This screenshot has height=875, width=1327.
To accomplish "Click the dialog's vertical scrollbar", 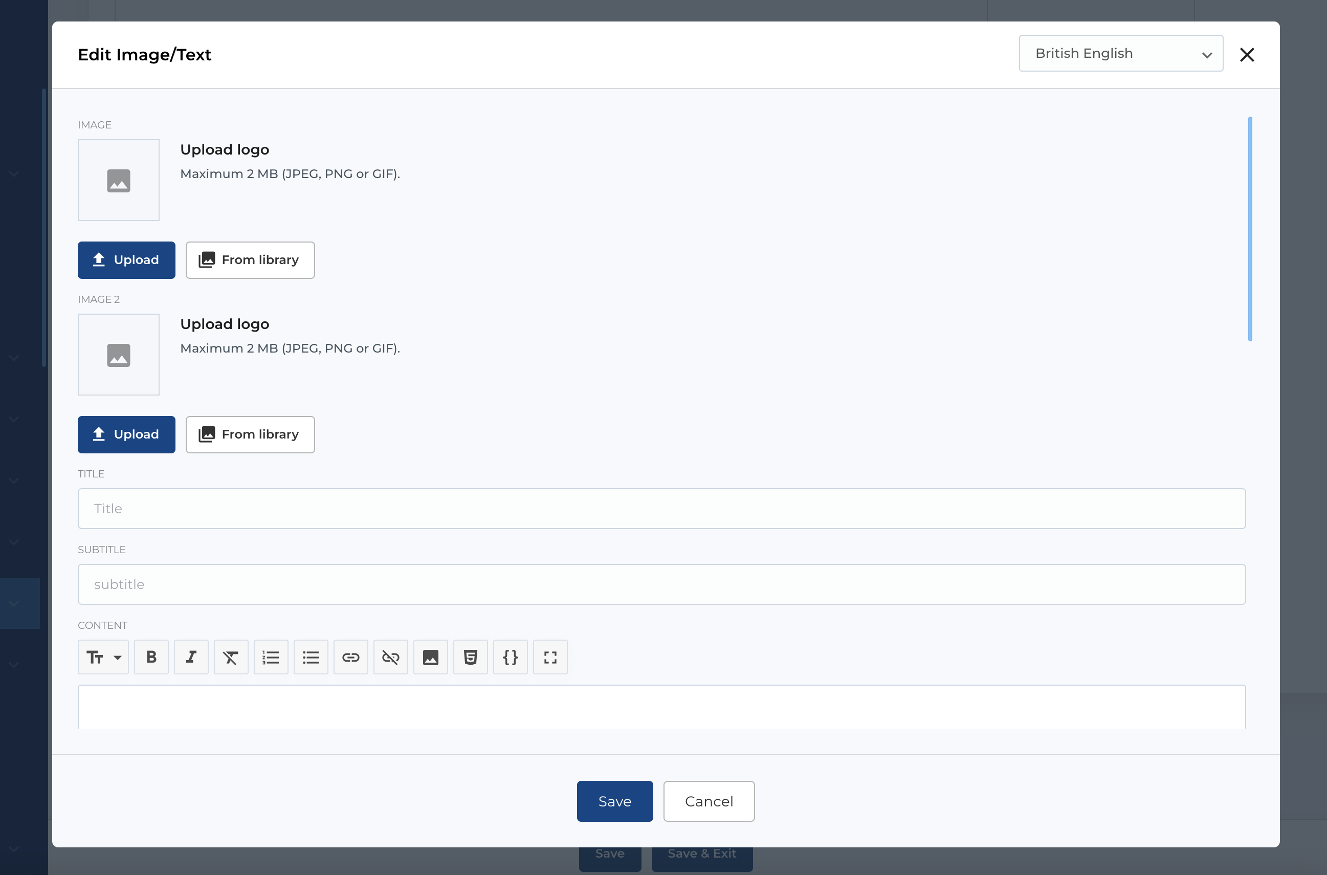I will (x=1249, y=229).
